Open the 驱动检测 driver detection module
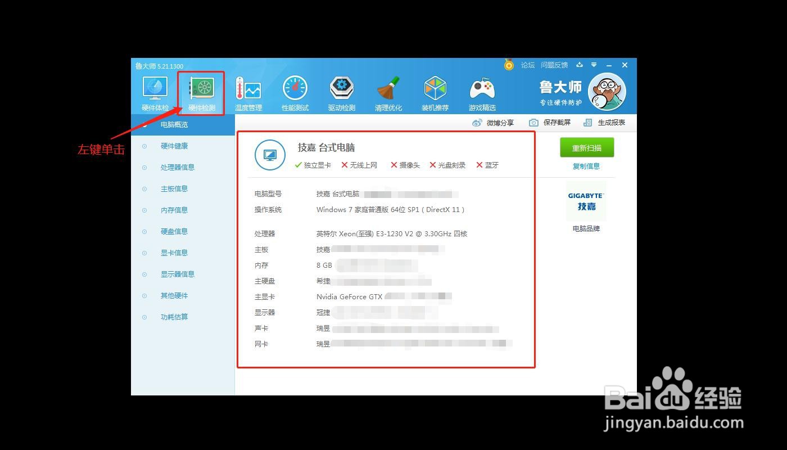Image resolution: width=787 pixels, height=450 pixels. (342, 93)
